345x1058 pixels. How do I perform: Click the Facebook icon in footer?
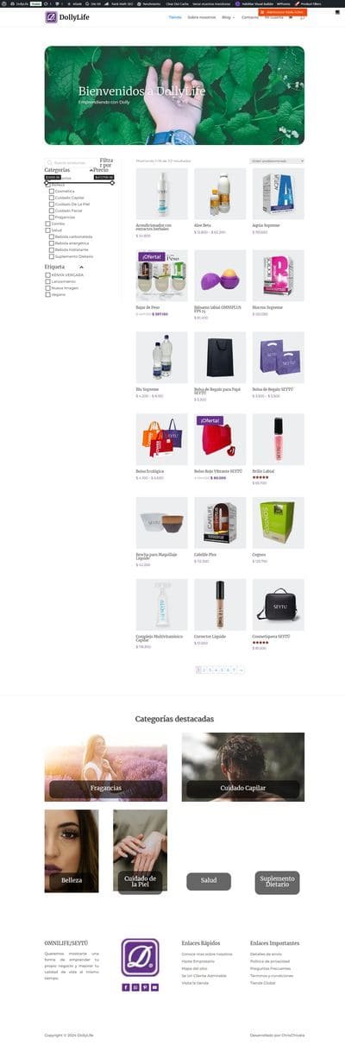[126, 987]
